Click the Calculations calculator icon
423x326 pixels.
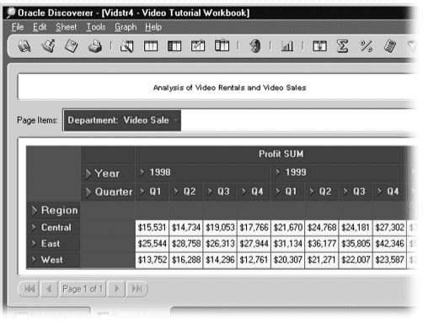pyautogui.click(x=390, y=46)
